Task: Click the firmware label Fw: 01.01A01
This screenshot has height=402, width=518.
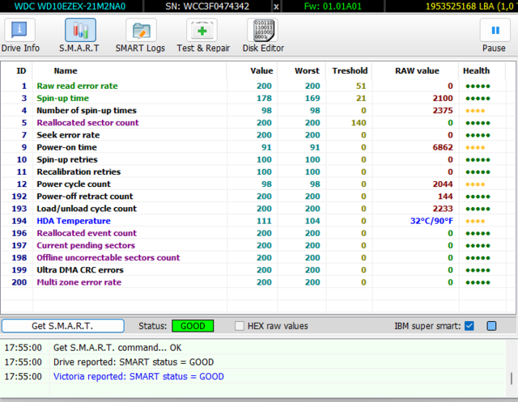Action: pyautogui.click(x=333, y=6)
